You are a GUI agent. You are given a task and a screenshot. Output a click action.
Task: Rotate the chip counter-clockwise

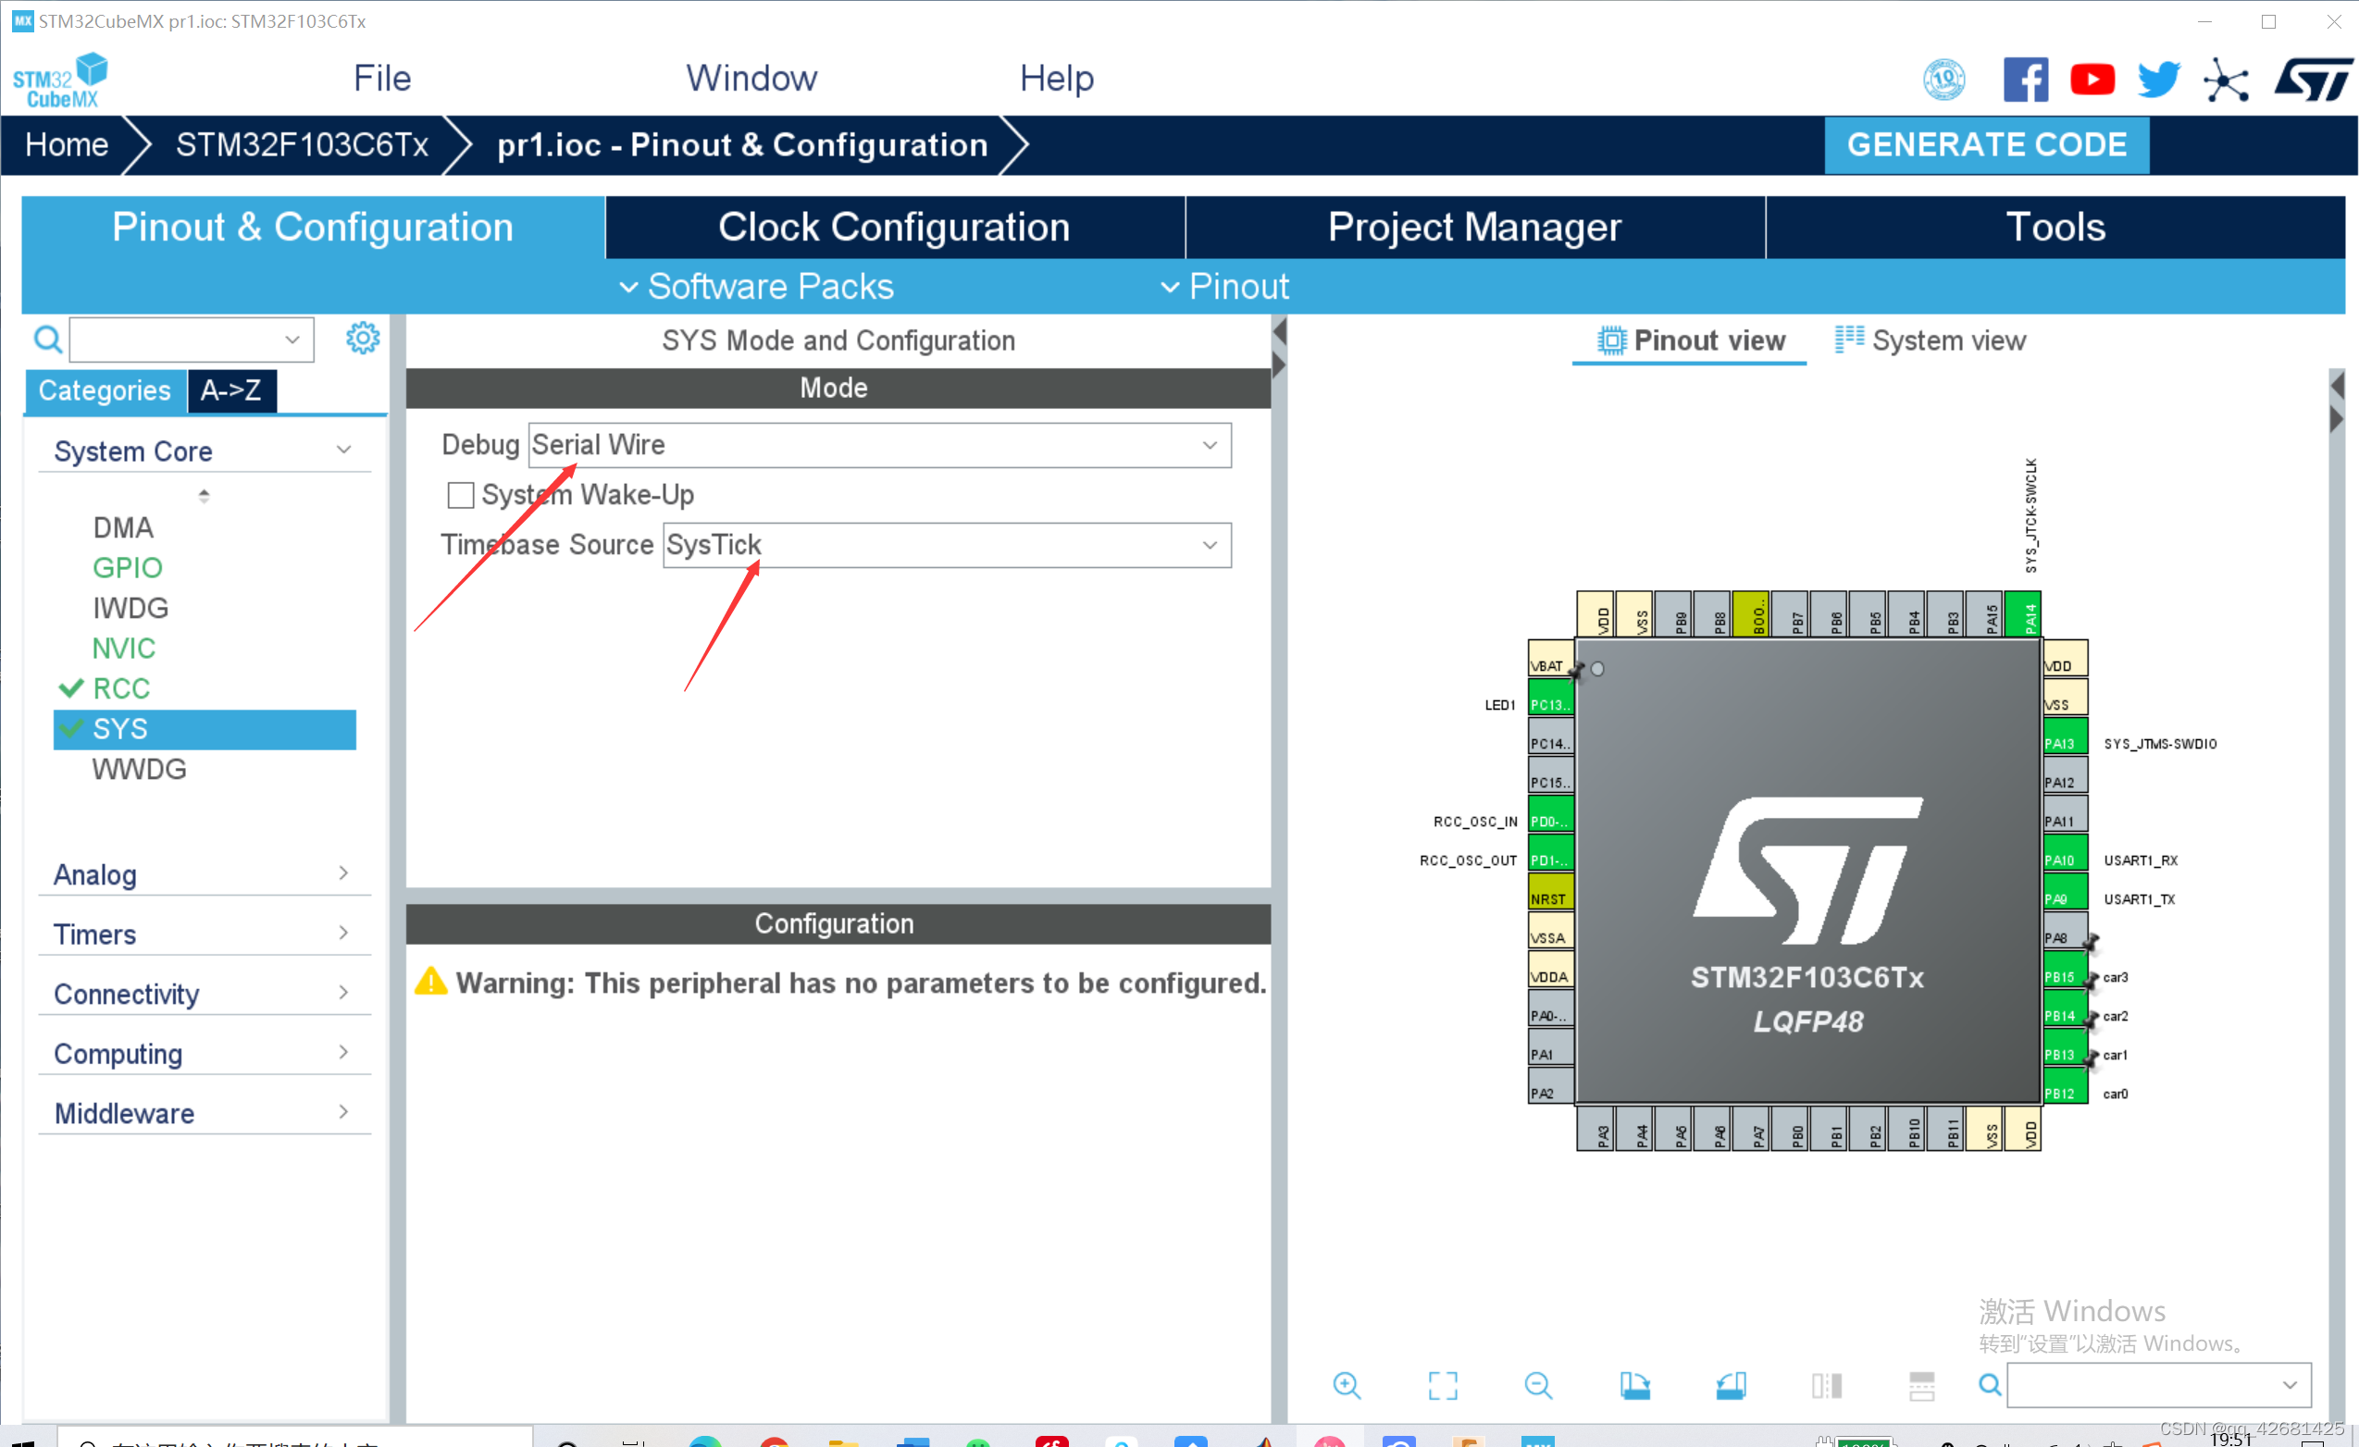click(1730, 1385)
